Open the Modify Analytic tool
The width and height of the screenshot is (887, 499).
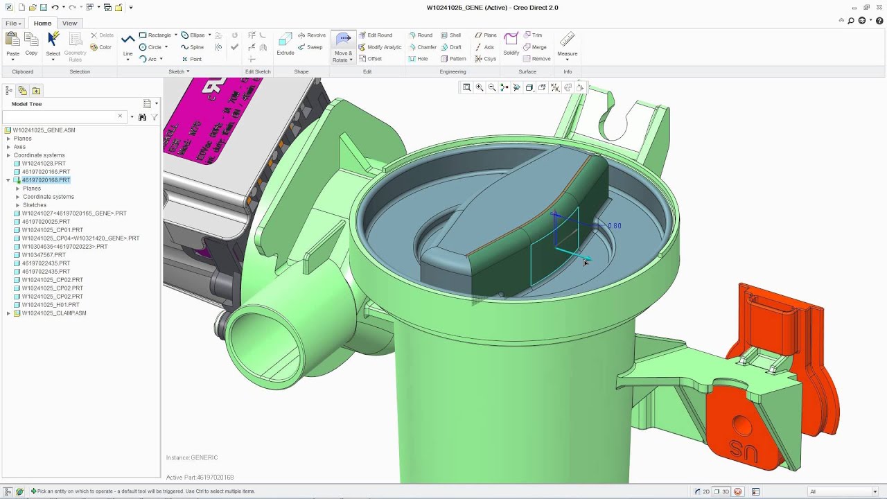[380, 47]
